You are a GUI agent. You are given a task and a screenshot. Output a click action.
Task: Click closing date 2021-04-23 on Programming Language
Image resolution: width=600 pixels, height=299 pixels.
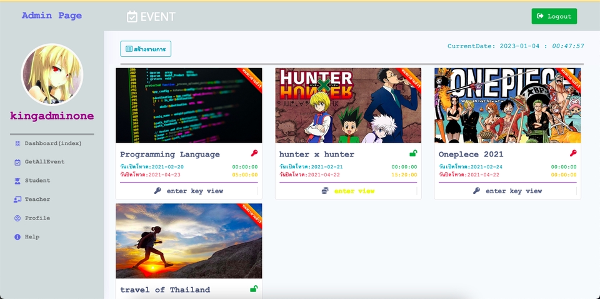(164, 175)
